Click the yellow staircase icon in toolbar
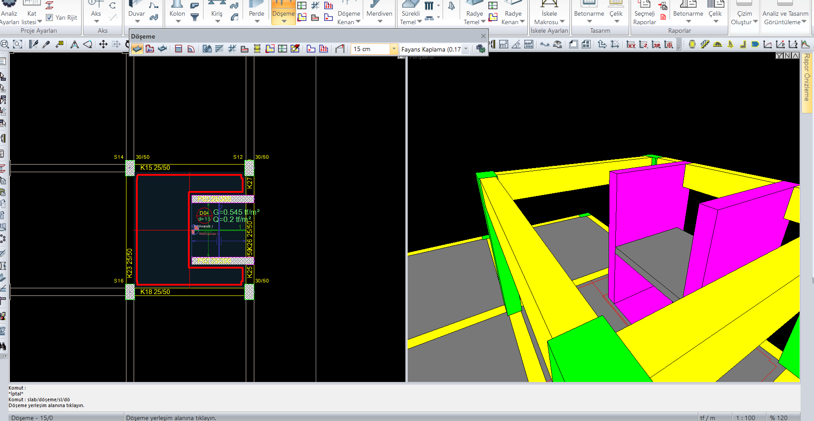814x421 pixels. pos(705,44)
